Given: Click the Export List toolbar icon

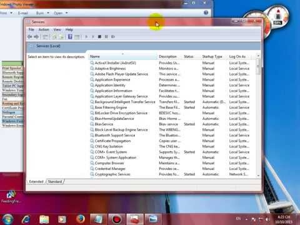Looking at the screenshot, I should pyautogui.click(x=61, y=37).
